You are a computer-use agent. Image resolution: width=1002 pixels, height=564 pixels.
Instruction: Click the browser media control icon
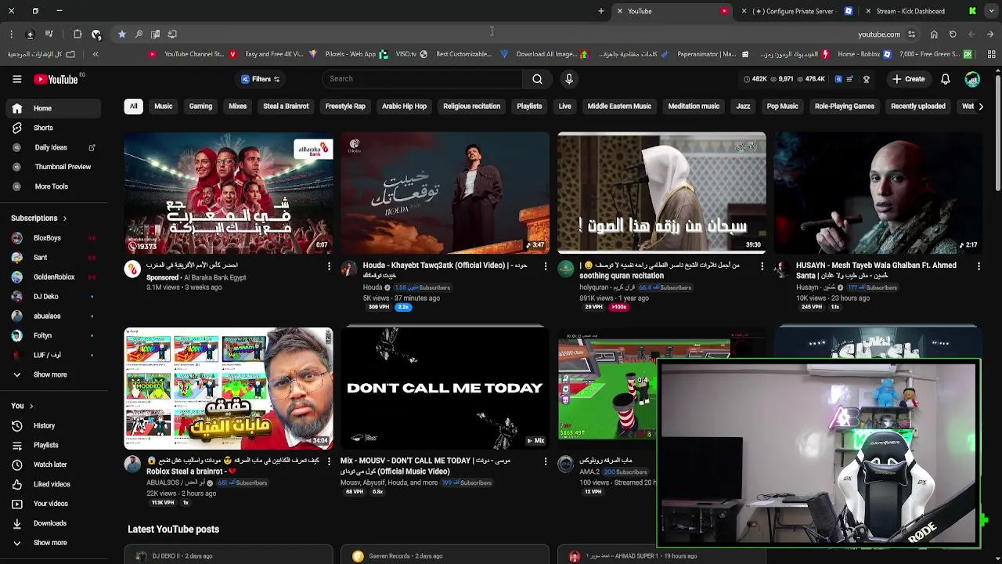(49, 34)
